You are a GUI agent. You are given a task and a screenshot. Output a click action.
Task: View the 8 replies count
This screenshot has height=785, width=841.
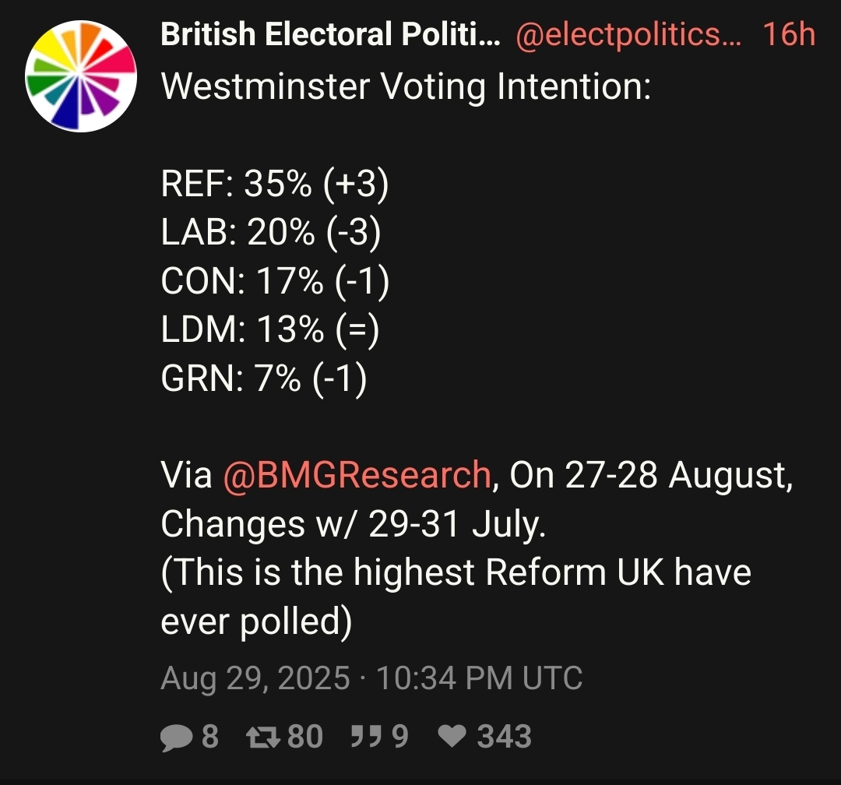[x=210, y=736]
